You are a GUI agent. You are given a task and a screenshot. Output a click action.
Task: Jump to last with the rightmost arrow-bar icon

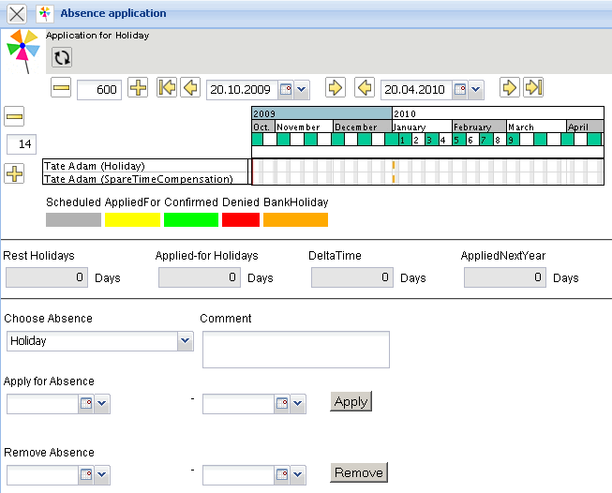(533, 88)
